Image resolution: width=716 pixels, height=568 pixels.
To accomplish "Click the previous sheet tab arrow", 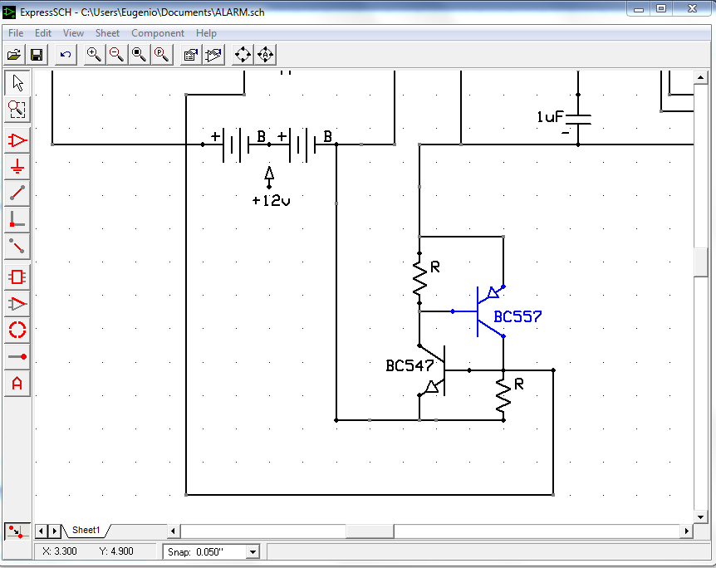I will [41, 531].
